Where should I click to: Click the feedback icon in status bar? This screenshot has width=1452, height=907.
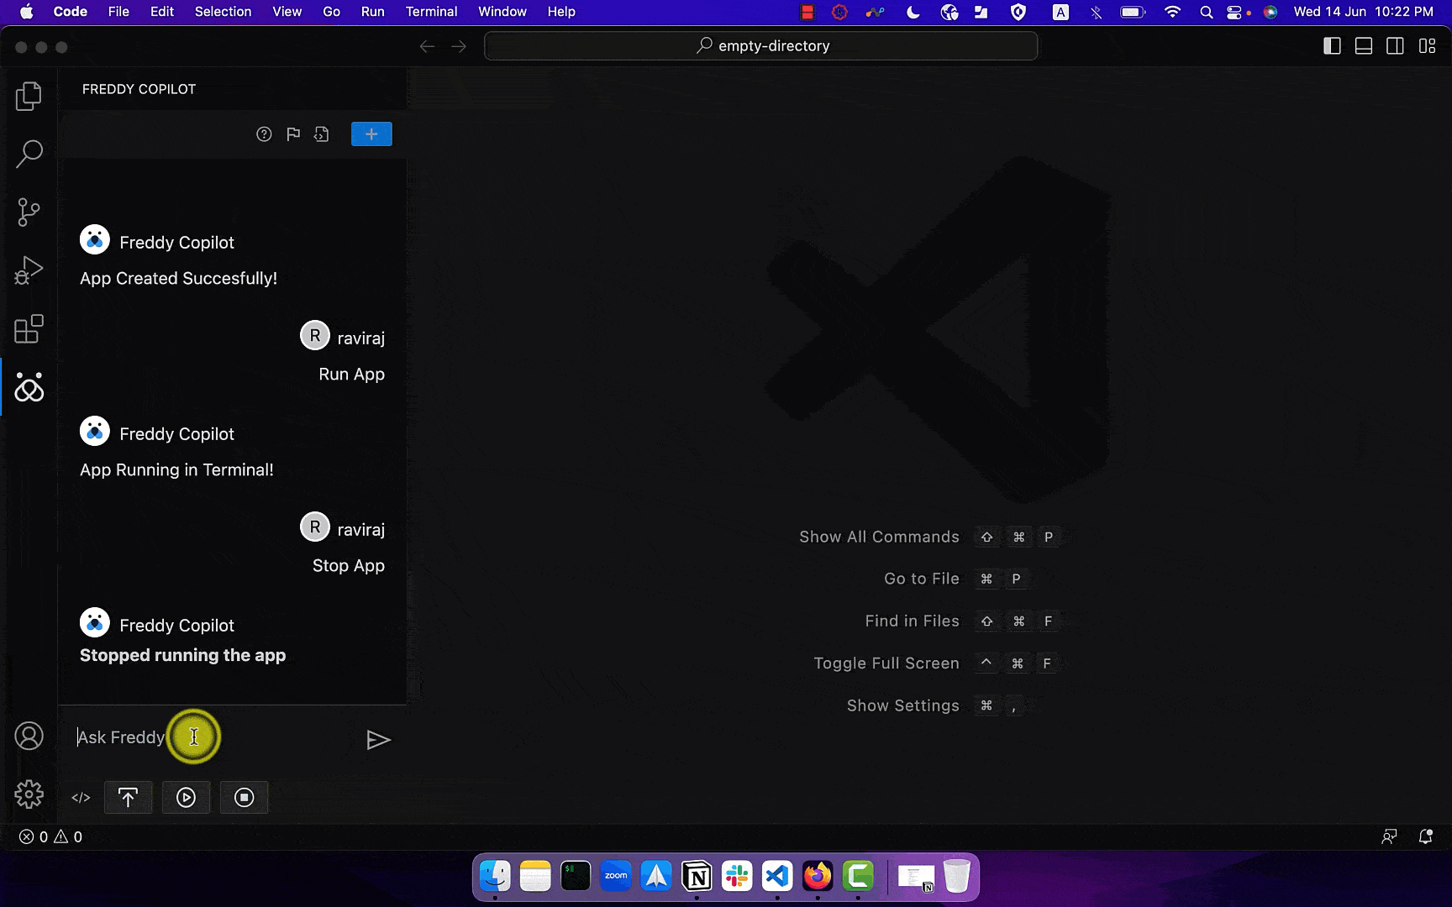(1389, 836)
